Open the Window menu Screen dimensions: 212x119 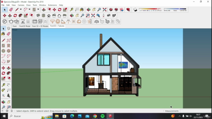tap(42, 5)
